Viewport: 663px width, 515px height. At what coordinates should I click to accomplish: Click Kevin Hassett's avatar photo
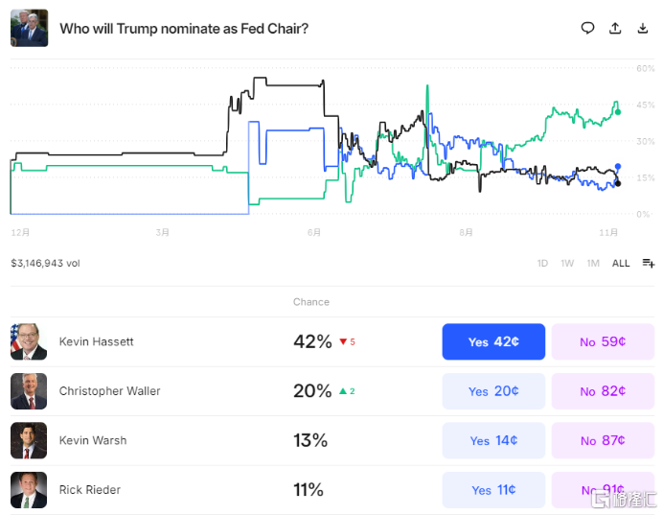(29, 342)
